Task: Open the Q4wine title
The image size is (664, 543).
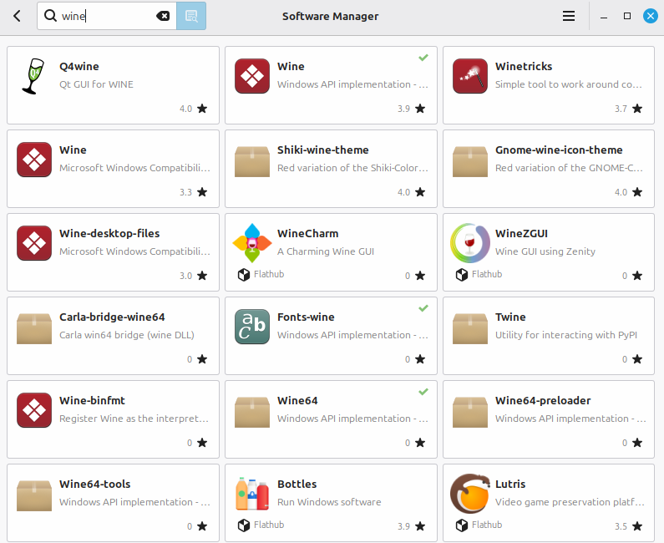Action: pyautogui.click(x=79, y=67)
